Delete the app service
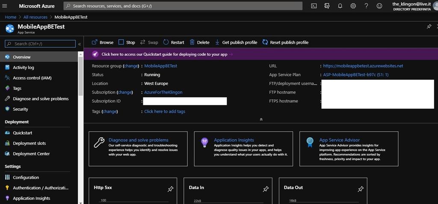 click(x=199, y=42)
